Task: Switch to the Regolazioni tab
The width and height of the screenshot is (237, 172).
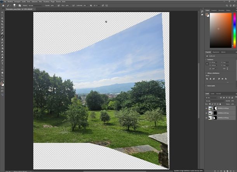Action: coord(216,52)
